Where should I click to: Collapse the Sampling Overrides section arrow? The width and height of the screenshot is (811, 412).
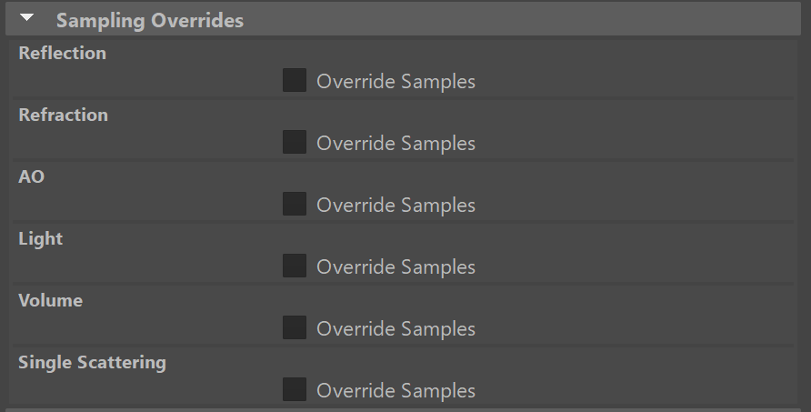(x=26, y=18)
